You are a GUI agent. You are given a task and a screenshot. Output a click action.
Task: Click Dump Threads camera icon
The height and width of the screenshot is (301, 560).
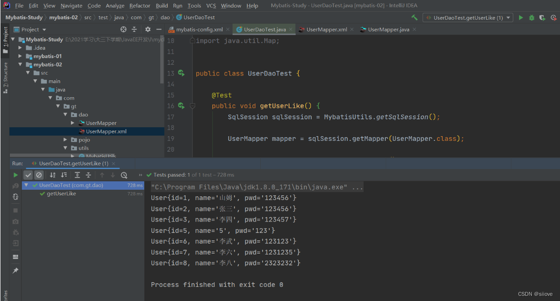(16, 222)
